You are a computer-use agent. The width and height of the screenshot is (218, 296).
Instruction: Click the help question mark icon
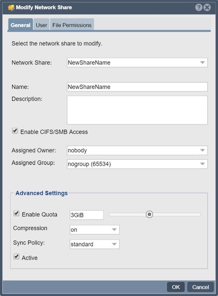tap(199, 7)
